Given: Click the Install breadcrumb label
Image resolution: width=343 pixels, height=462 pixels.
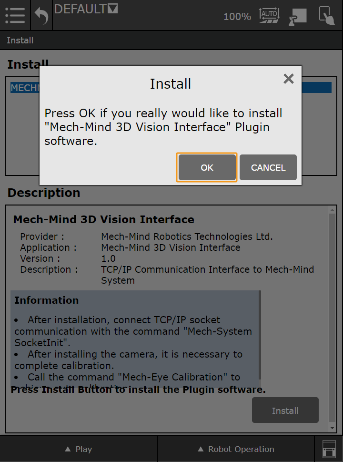Looking at the screenshot, I should click(20, 41).
